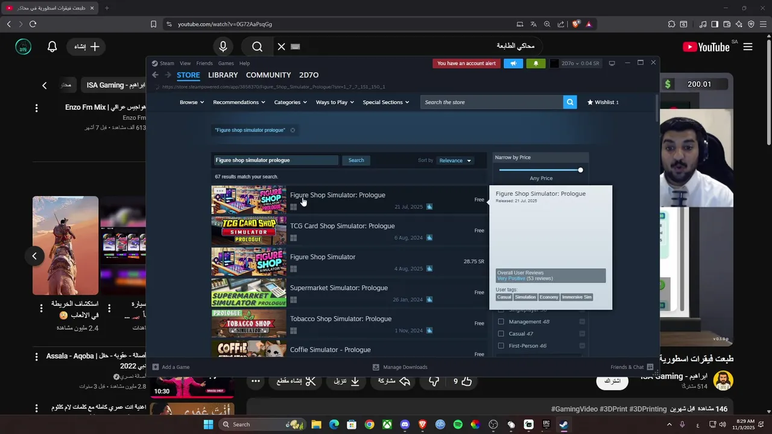Check the First-Person 46 tag filter
Image resolution: width=772 pixels, height=434 pixels.
(x=501, y=346)
